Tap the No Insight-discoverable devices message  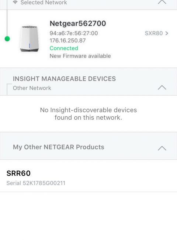click(x=88, y=114)
